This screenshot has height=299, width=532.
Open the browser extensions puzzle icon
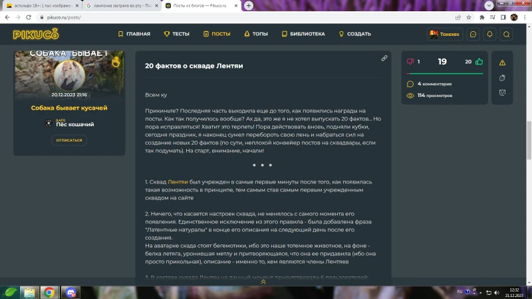(481, 17)
